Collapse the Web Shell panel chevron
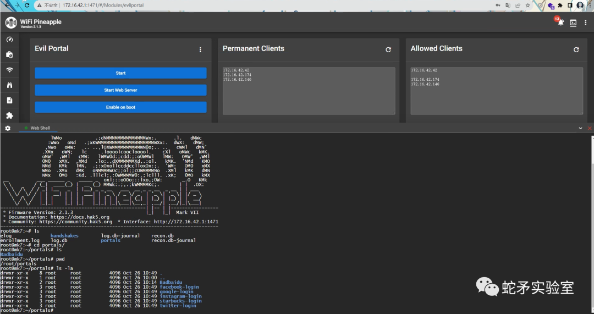This screenshot has width=594, height=314. pyautogui.click(x=580, y=128)
